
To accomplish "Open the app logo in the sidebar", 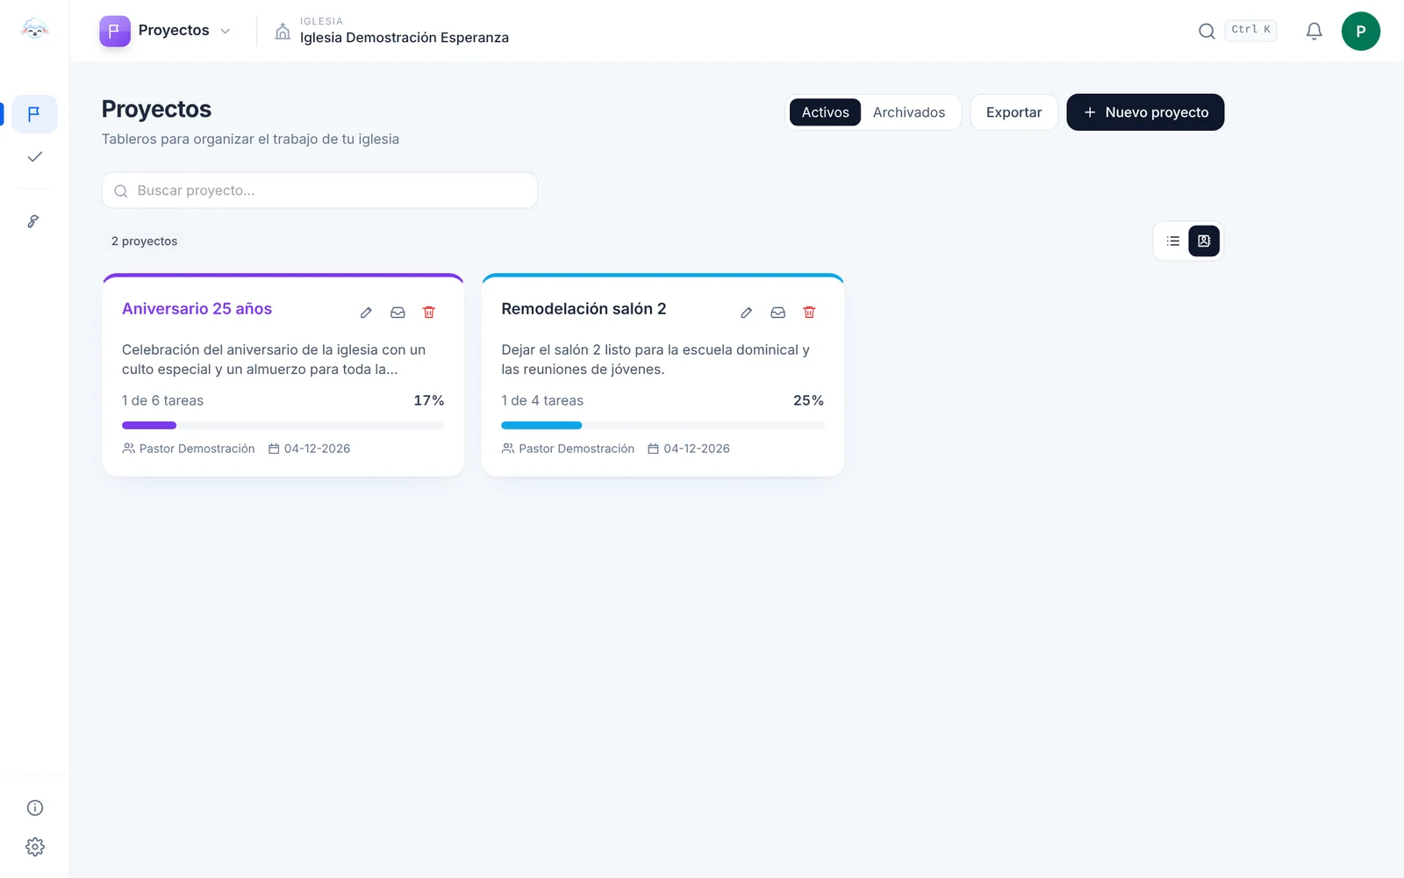I will tap(34, 30).
